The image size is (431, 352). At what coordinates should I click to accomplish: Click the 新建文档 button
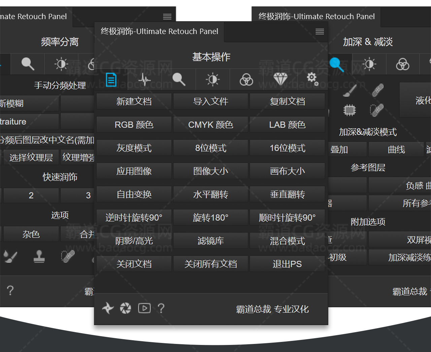134,102
